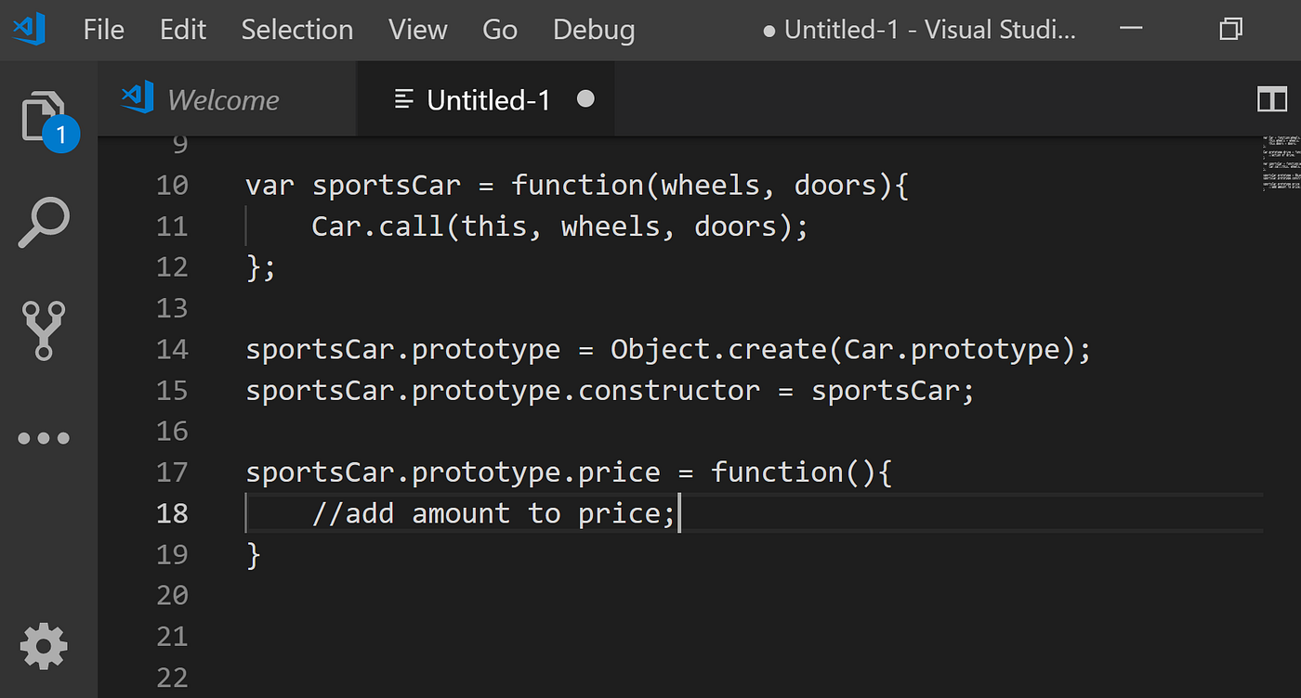Open the Search view icon
1301x698 pixels.
tap(45, 224)
